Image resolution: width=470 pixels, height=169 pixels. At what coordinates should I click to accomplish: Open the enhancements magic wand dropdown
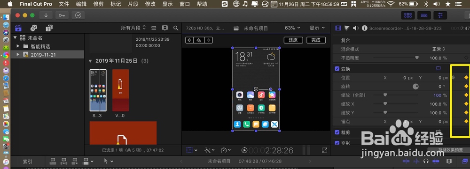point(209,150)
